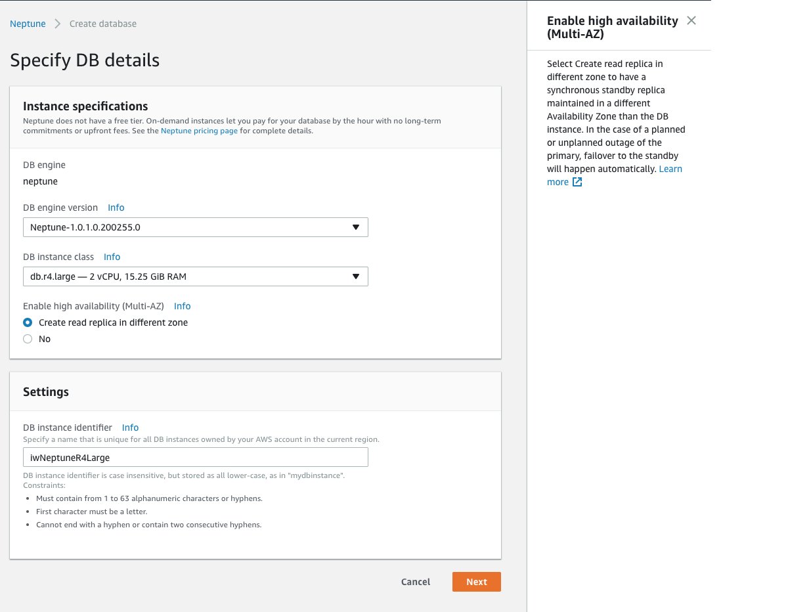Click the external link icon after Learn more

(577, 182)
